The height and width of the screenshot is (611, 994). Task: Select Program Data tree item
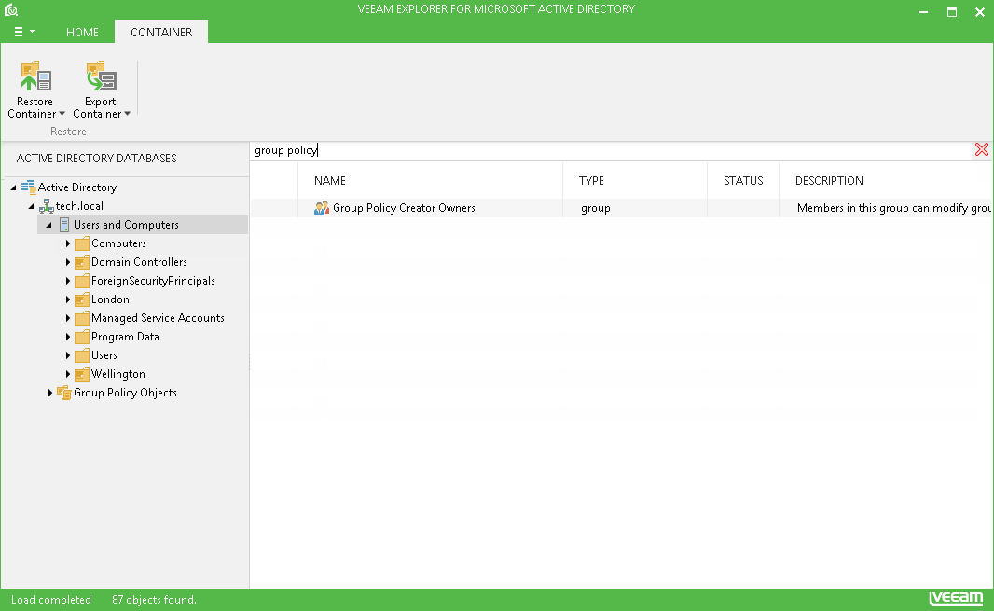pyautogui.click(x=125, y=337)
